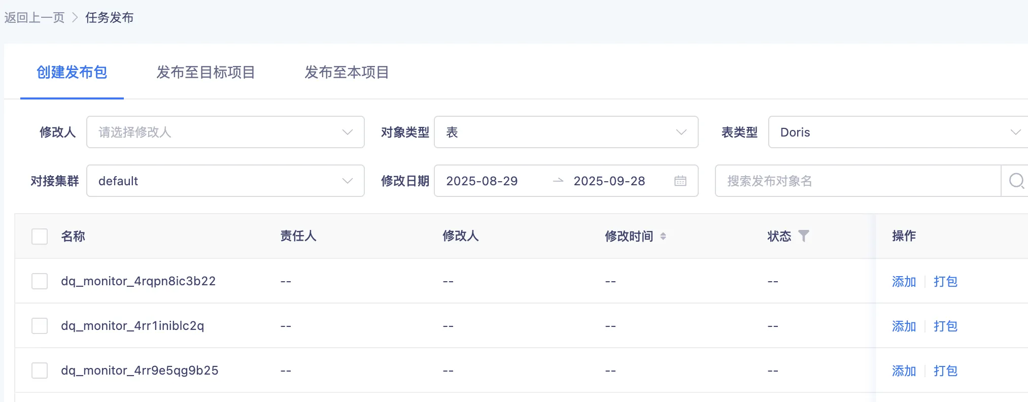Image resolution: width=1028 pixels, height=402 pixels.
Task: Click the 状态 column filter icon
Action: (804, 236)
